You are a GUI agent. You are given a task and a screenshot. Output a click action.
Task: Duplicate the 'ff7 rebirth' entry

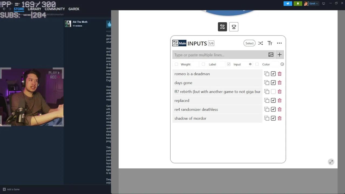click(x=267, y=92)
